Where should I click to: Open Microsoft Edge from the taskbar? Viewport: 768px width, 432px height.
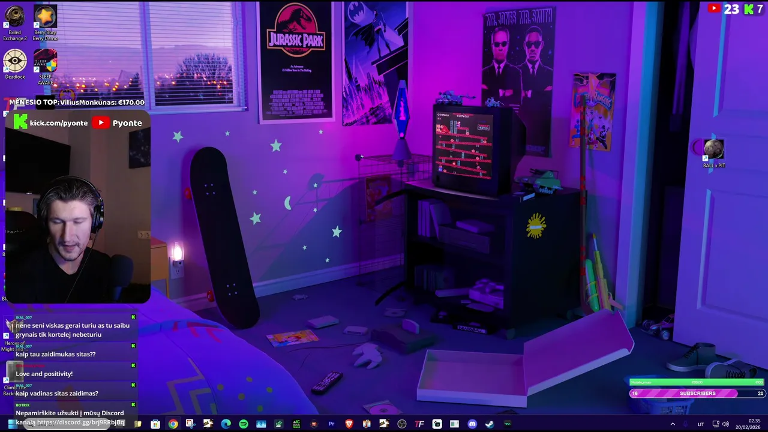(226, 424)
